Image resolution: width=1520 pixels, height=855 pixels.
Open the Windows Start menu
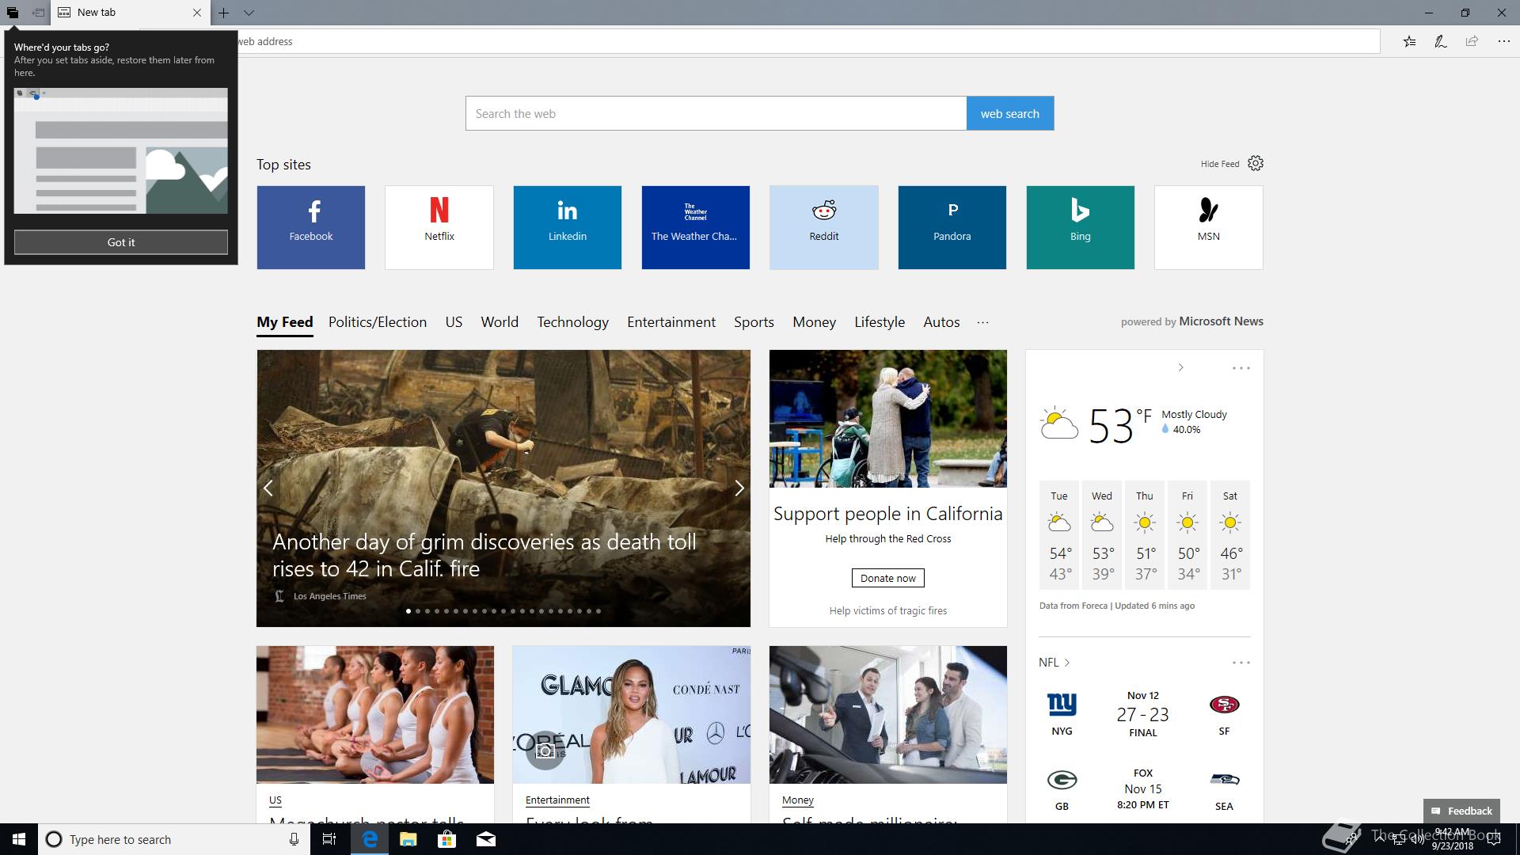(x=19, y=839)
